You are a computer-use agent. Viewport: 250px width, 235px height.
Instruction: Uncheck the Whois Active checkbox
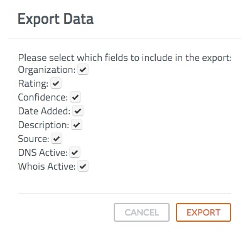click(x=83, y=167)
